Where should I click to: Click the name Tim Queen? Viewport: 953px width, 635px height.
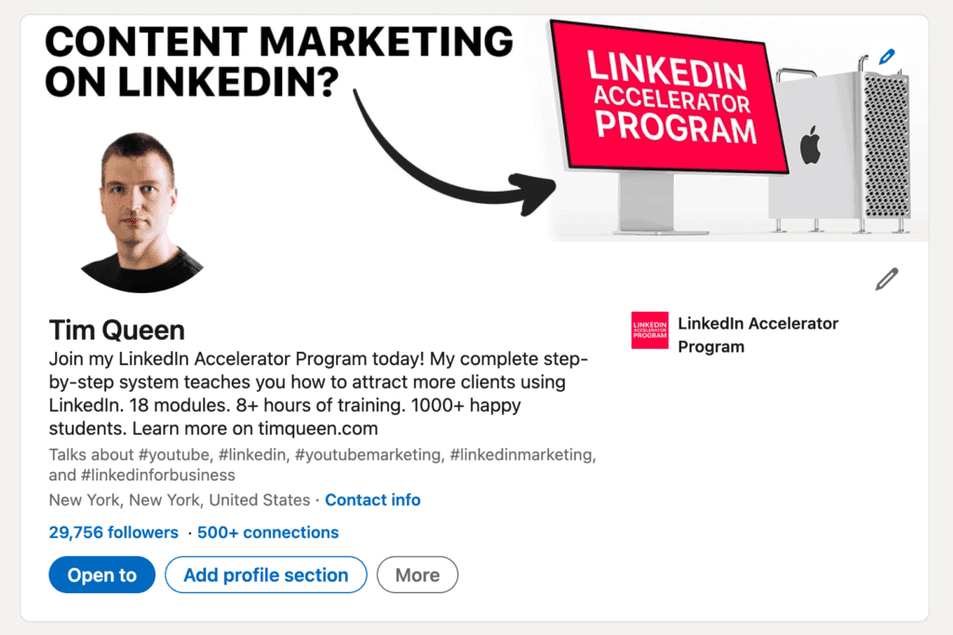pyautogui.click(x=116, y=330)
